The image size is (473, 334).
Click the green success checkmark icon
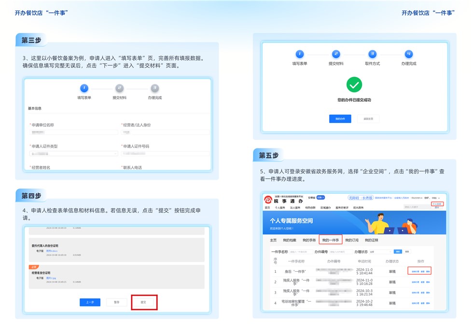pos(354,85)
